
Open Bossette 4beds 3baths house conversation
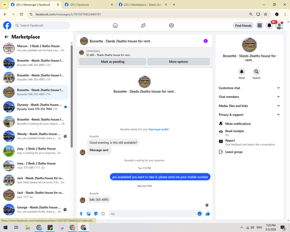pyautogui.click(x=35, y=121)
